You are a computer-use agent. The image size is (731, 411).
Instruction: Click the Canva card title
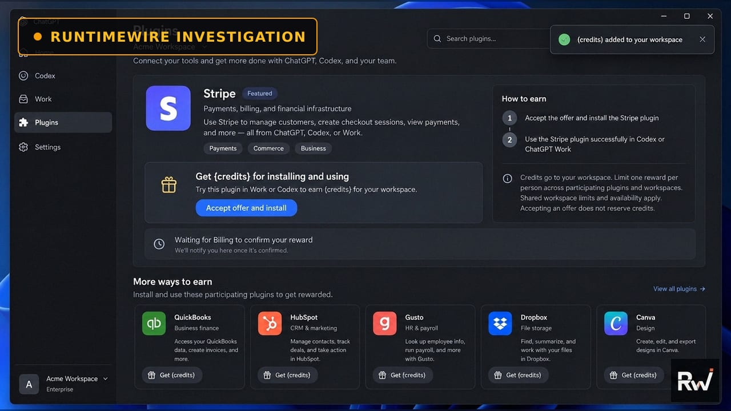(x=645, y=317)
